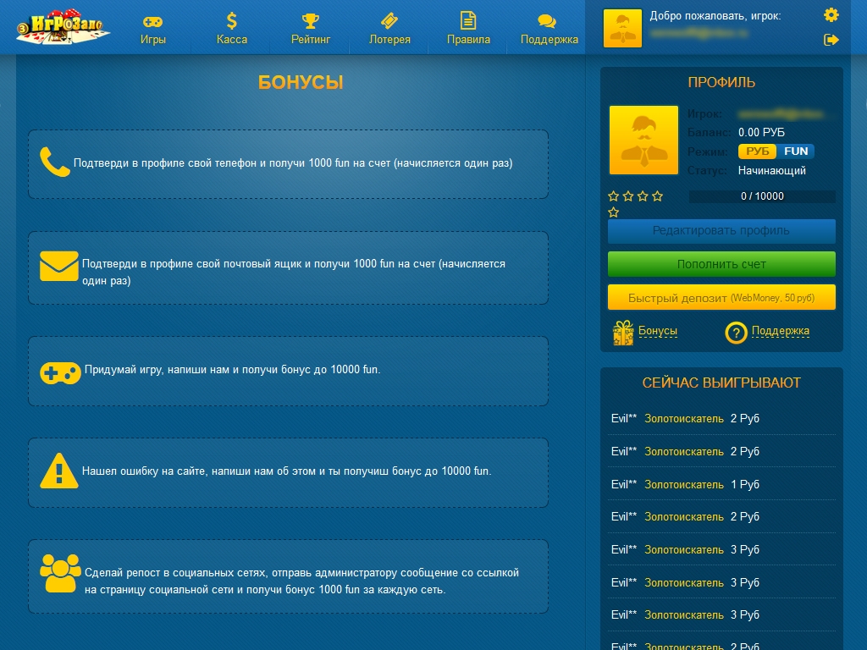Click the profile avatar in header

coord(622,29)
